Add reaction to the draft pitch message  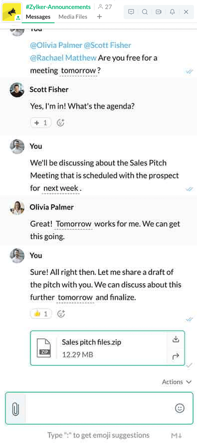pos(61,314)
